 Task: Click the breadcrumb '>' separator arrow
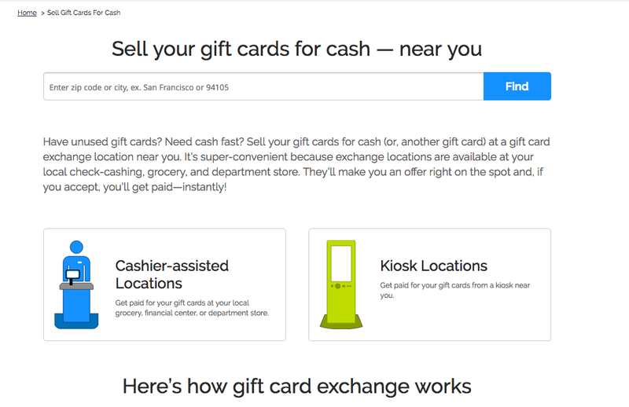(x=42, y=13)
